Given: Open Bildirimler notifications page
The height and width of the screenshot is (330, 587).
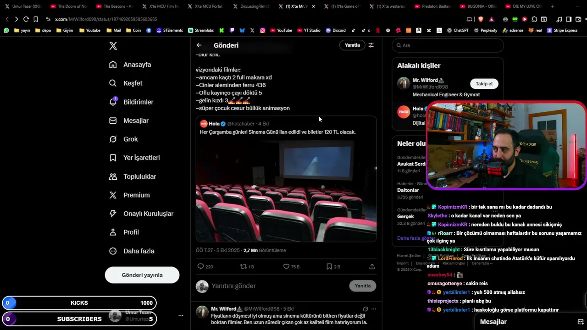Looking at the screenshot, I should 131,102.
